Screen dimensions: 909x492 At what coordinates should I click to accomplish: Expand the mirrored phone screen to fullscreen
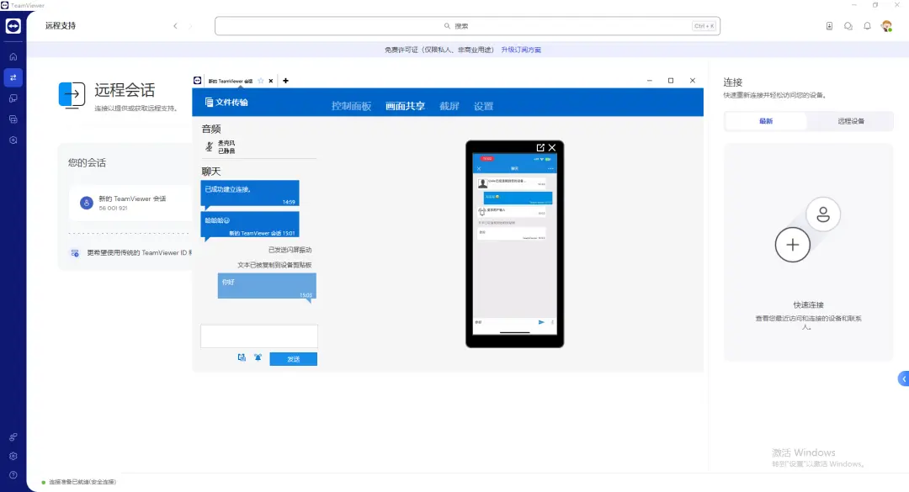pos(540,146)
